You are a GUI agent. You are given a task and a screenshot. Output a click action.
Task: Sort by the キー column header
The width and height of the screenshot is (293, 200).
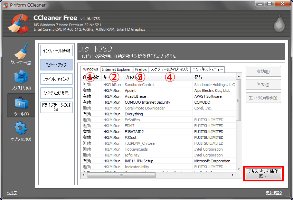coord(112,77)
